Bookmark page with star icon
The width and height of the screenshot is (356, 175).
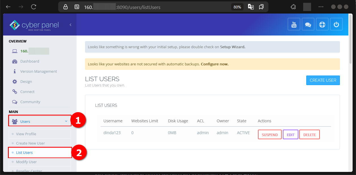(261, 7)
